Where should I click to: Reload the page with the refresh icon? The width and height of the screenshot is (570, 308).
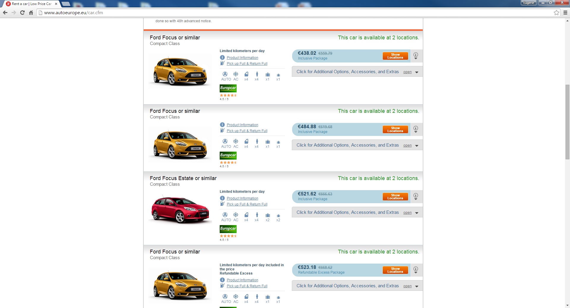pyautogui.click(x=22, y=13)
